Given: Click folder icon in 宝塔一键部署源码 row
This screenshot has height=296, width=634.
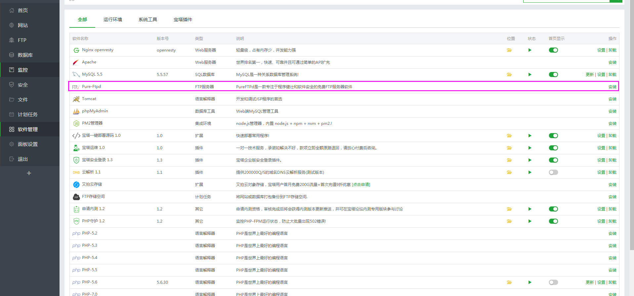Looking at the screenshot, I should pos(509,136).
